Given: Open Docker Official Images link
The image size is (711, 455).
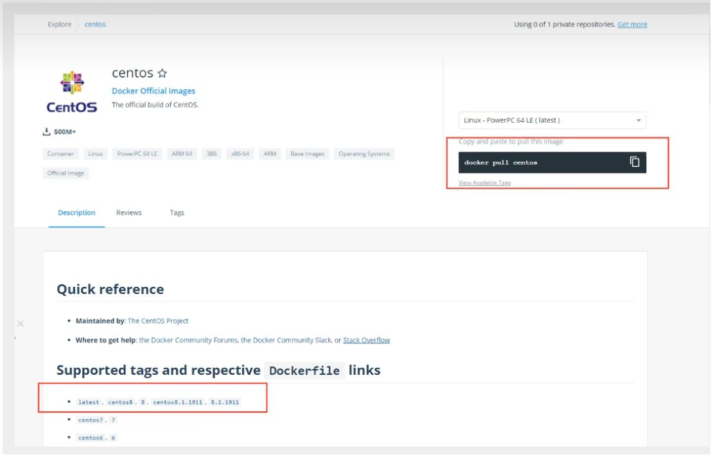Looking at the screenshot, I should (x=154, y=90).
